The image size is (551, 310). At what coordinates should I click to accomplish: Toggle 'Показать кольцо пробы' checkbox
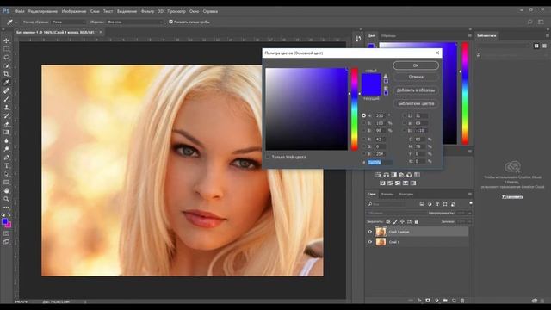[170, 22]
